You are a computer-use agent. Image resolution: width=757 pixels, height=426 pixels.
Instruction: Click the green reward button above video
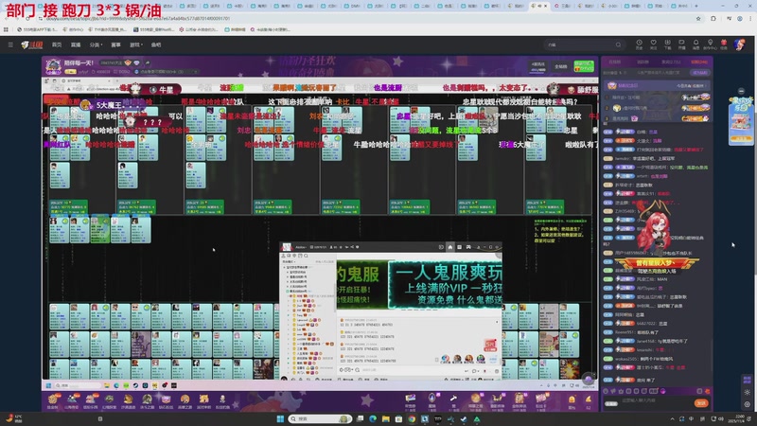coord(584,66)
